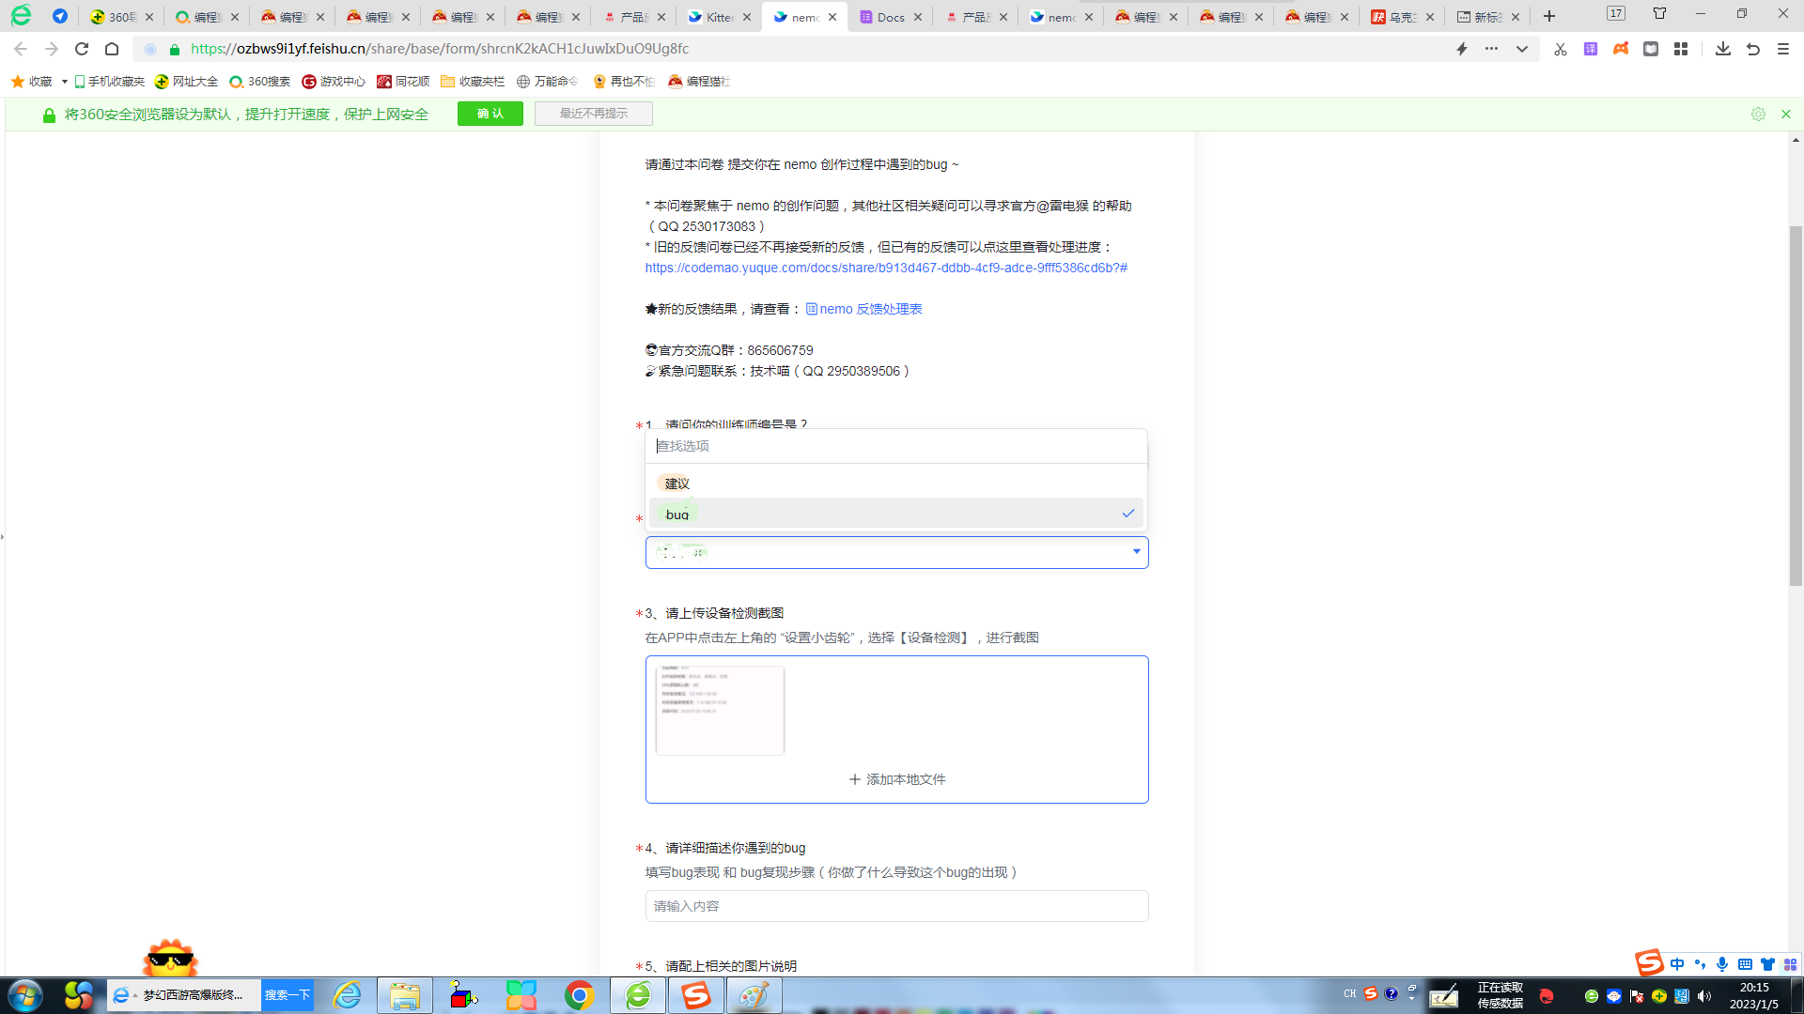Open the 网址大全 bookmark

click(186, 82)
